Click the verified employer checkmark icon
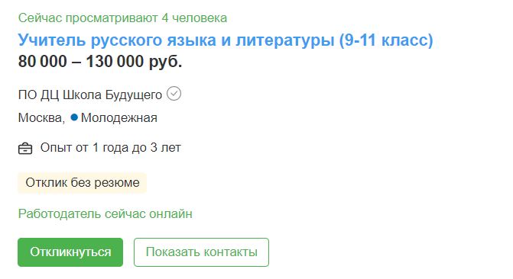The height and width of the screenshot is (279, 513). [174, 94]
